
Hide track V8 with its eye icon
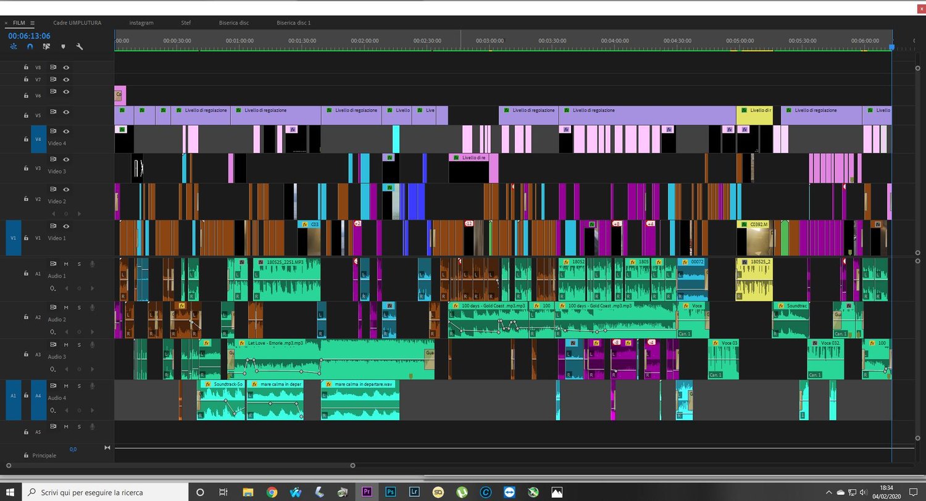[66, 67]
